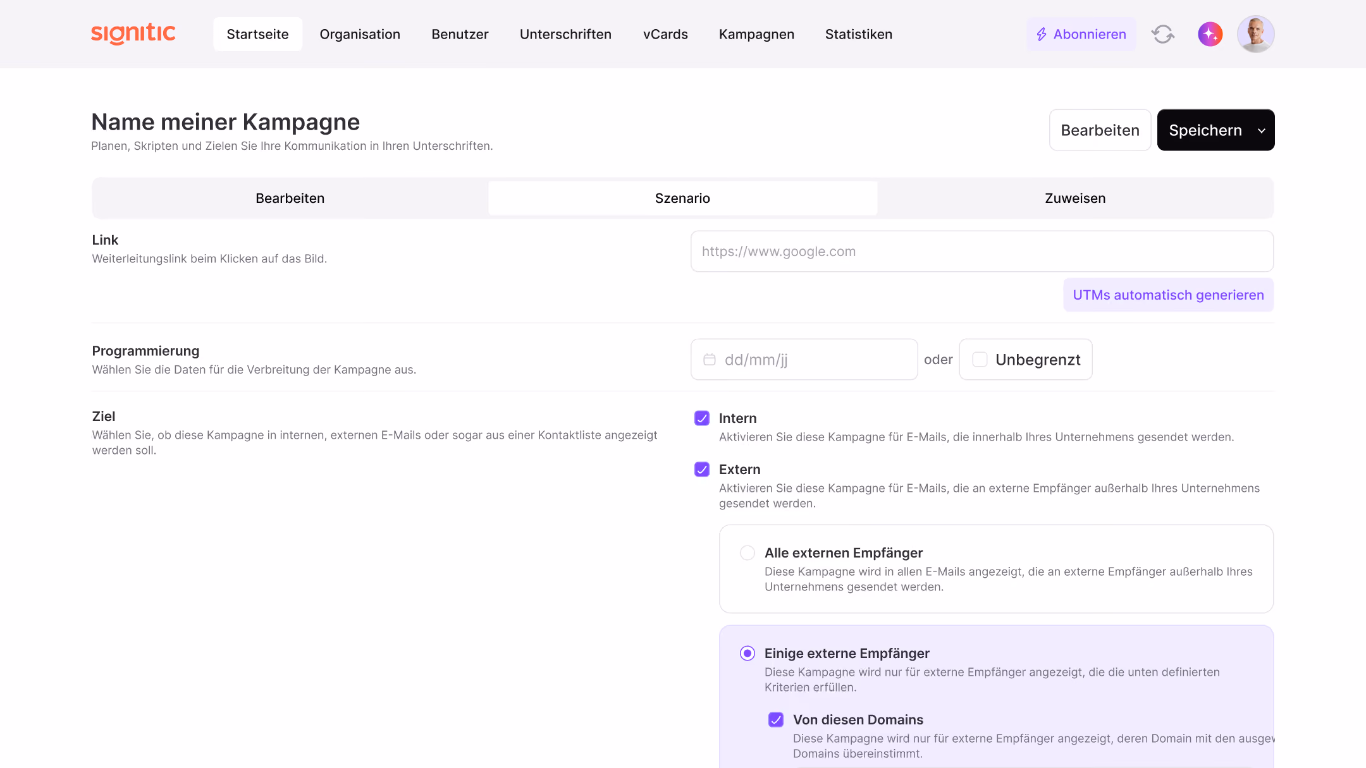Open the Statistiken menu item

click(858, 34)
